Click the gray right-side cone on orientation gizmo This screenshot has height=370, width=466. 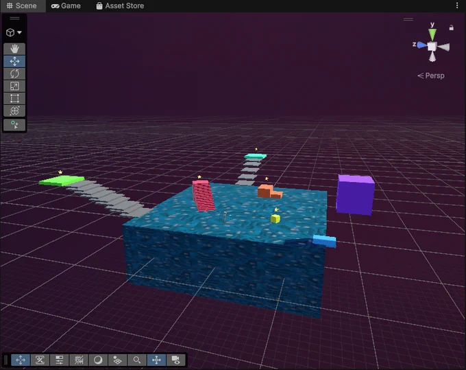click(x=443, y=47)
